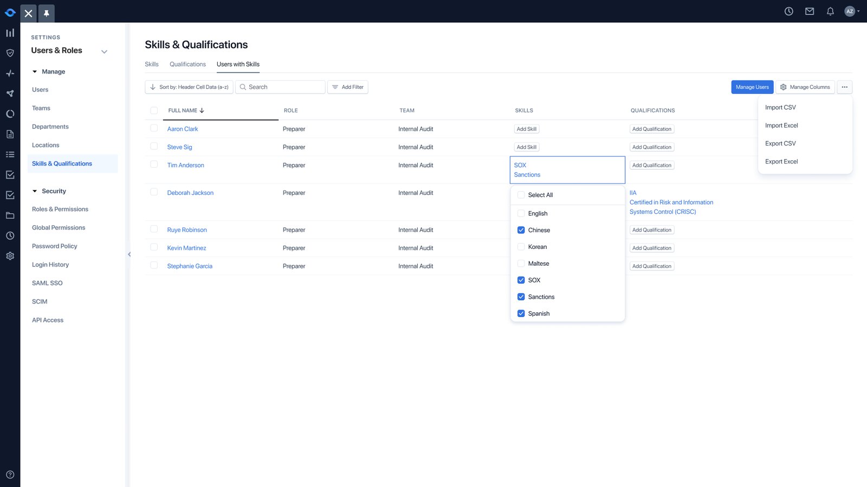The height and width of the screenshot is (487, 867).
Task: Toggle the Select All checkbox in skills list
Action: coord(521,195)
